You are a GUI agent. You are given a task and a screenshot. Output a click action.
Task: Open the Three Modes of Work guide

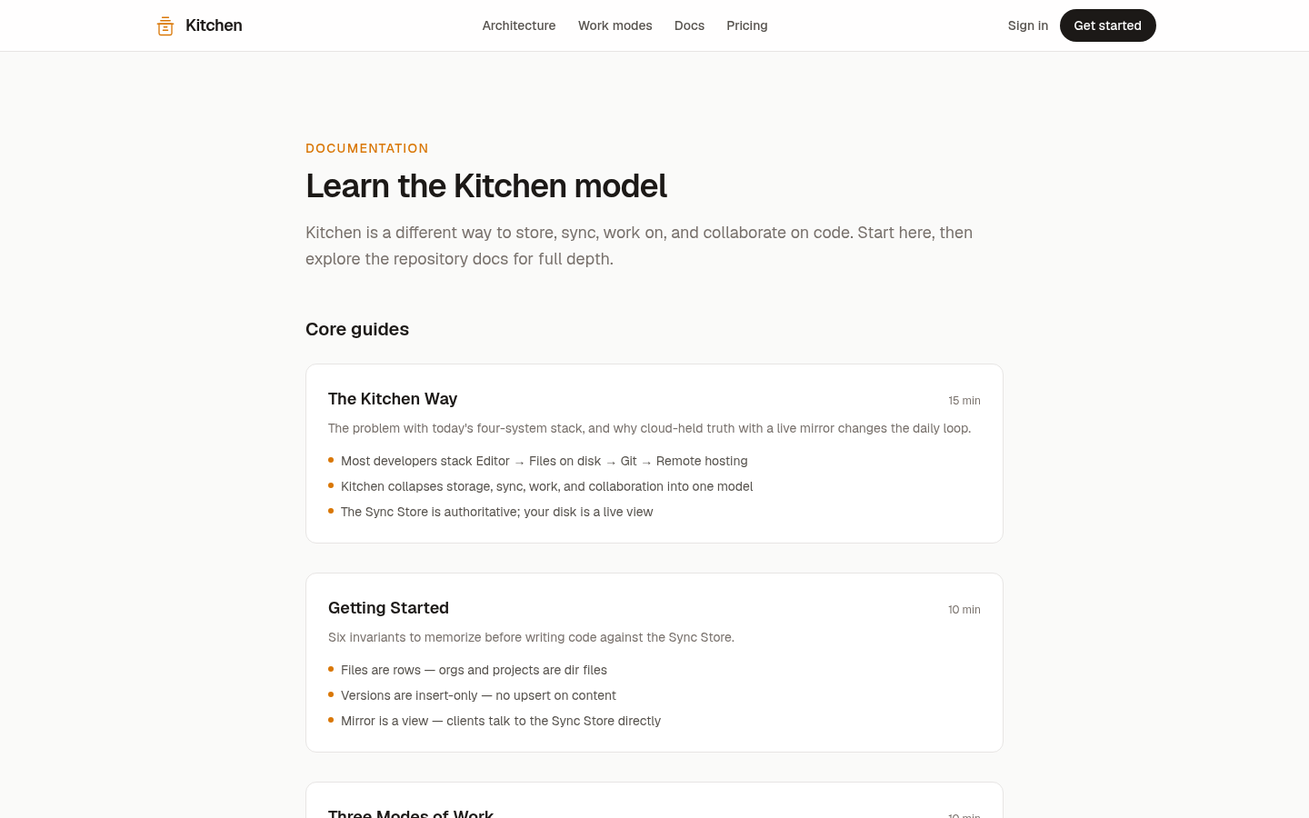411,812
